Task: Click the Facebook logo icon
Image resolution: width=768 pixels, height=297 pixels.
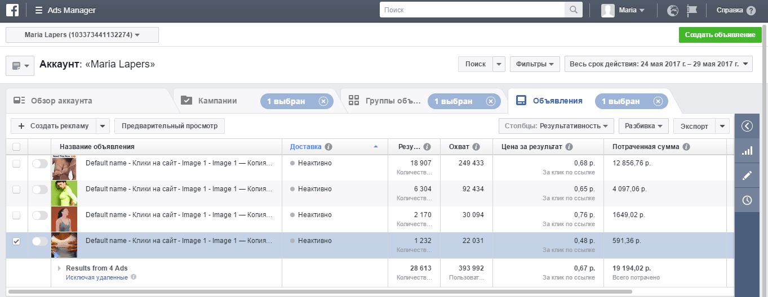Action: point(12,10)
